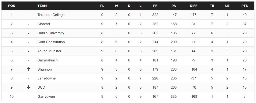Open the Clontarf team row
The image size is (256, 103).
point(44,24)
